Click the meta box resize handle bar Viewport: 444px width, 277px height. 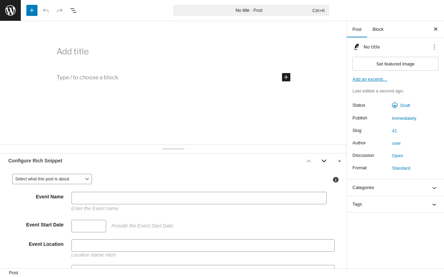(x=173, y=149)
